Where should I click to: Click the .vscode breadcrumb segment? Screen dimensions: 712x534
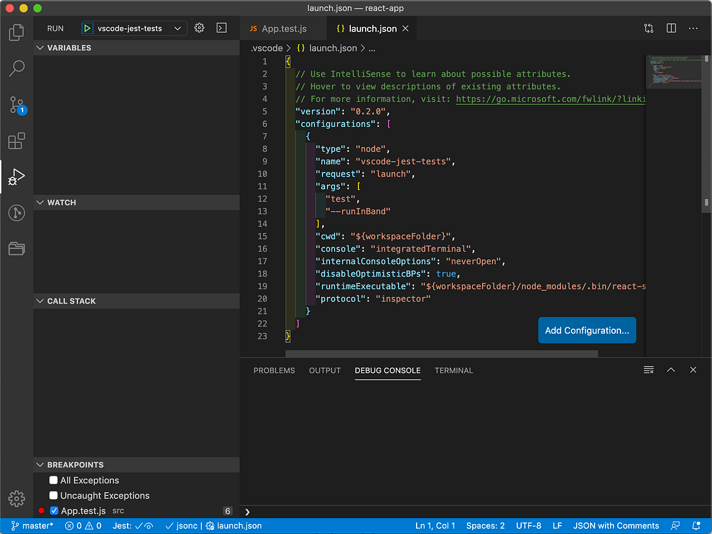[266, 48]
